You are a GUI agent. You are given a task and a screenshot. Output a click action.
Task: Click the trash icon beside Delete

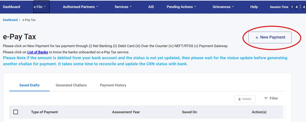pos(239,99)
